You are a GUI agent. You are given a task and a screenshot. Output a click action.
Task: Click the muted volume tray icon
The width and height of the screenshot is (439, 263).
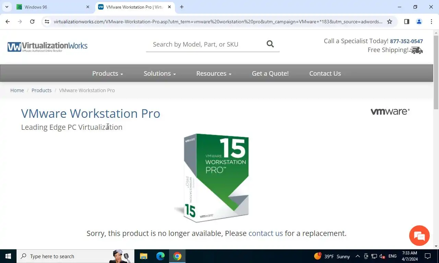383,256
